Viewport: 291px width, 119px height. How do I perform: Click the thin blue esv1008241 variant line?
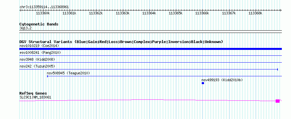pos(150,55)
